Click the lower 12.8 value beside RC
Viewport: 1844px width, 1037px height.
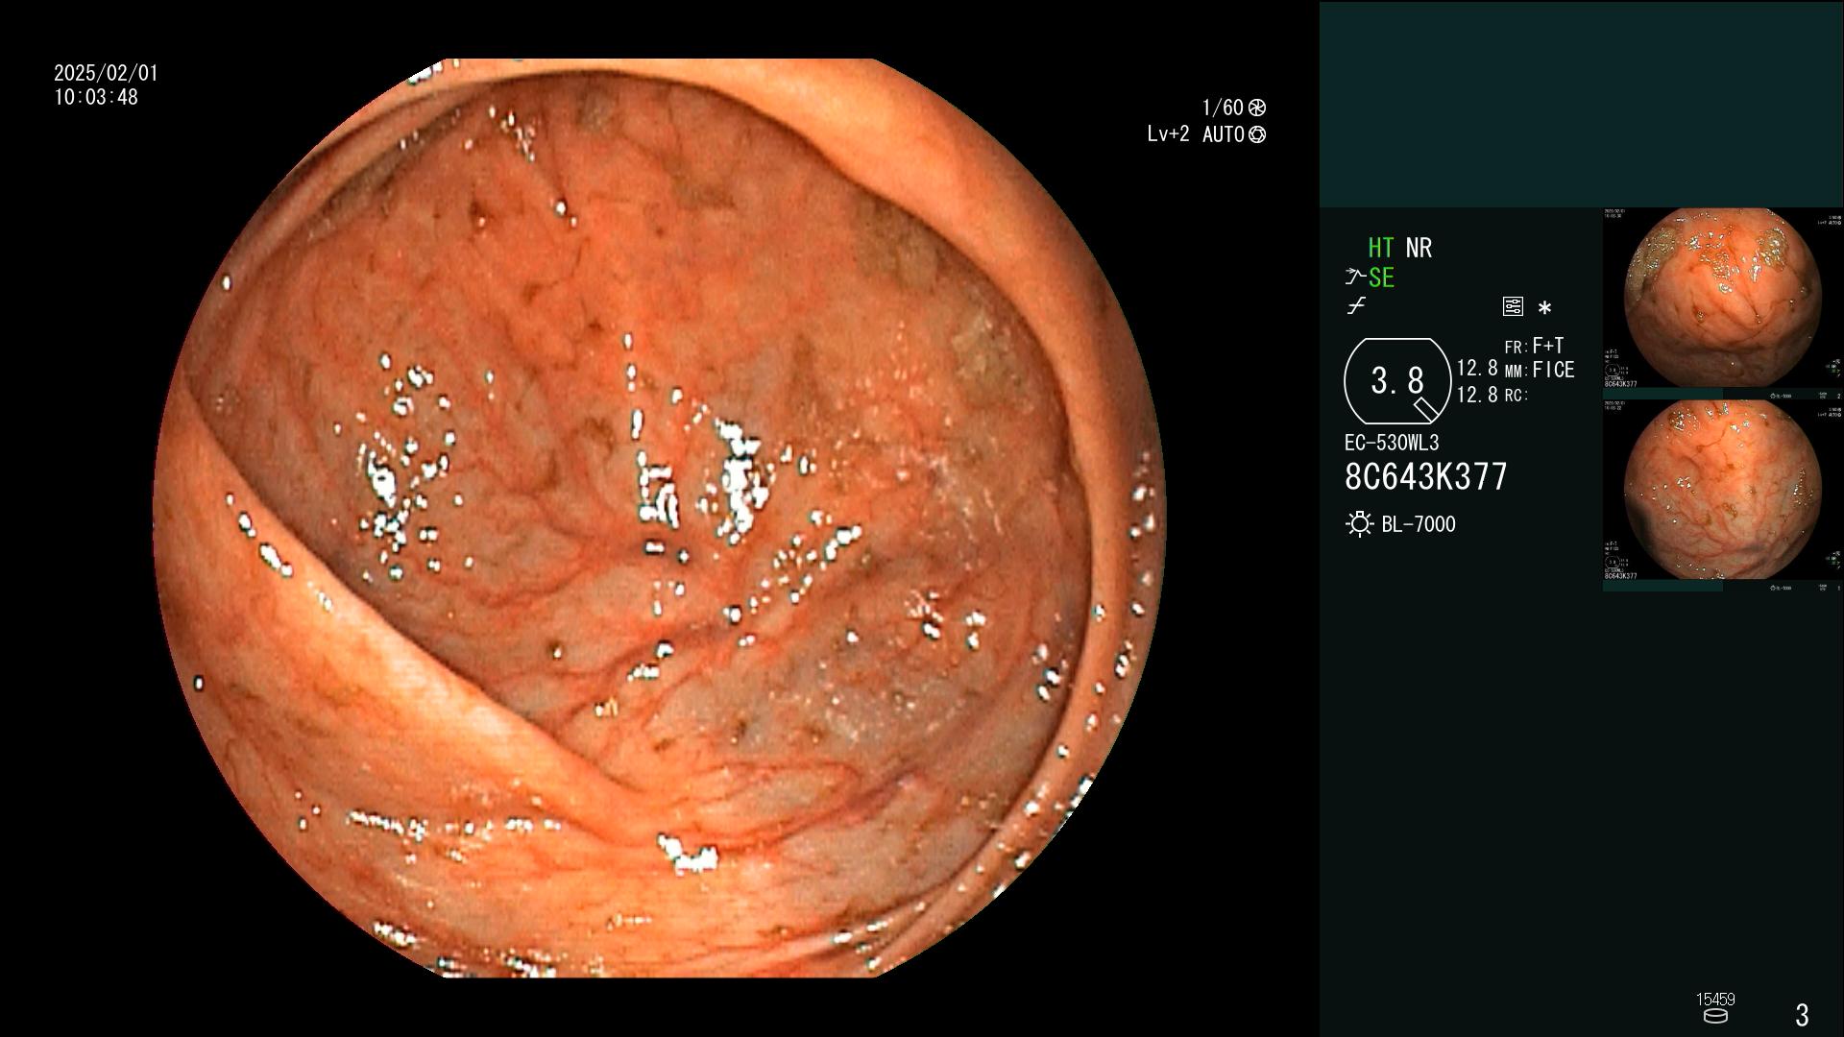[1477, 394]
